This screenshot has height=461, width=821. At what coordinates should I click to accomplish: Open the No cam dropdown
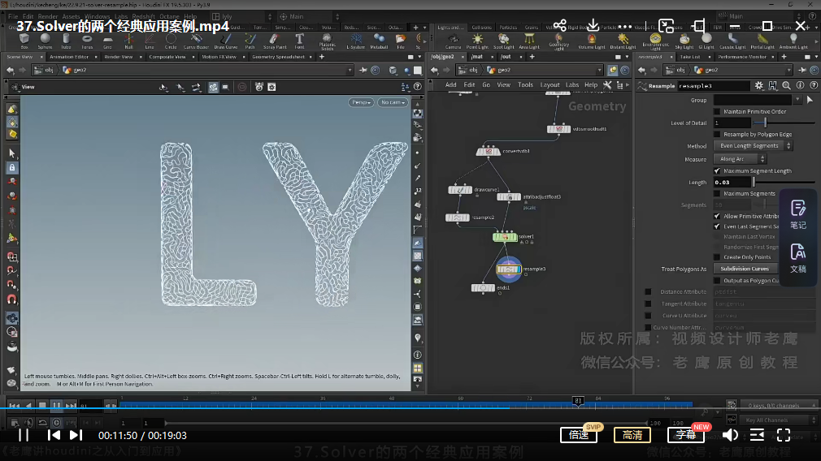coord(392,102)
